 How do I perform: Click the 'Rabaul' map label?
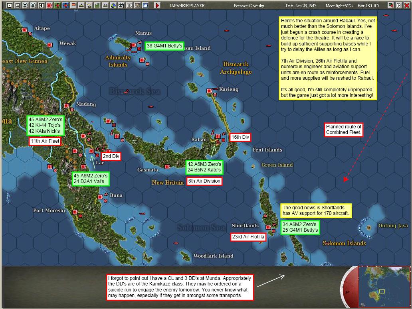tap(200, 140)
